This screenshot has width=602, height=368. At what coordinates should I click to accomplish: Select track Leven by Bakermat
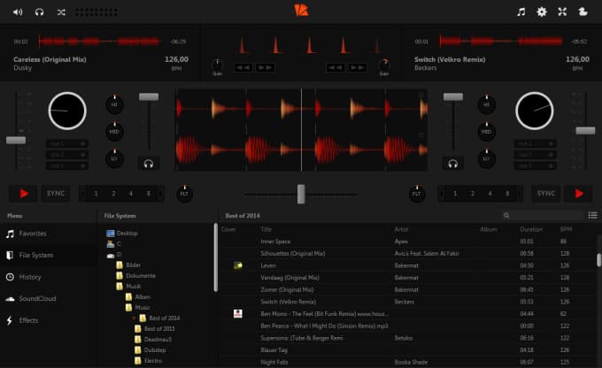pos(269,265)
